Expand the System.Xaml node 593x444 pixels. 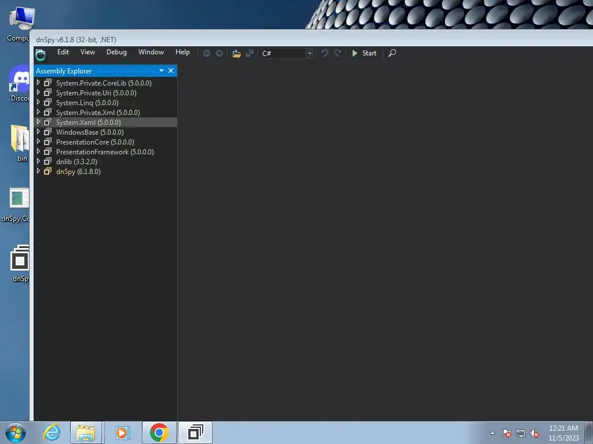38,121
